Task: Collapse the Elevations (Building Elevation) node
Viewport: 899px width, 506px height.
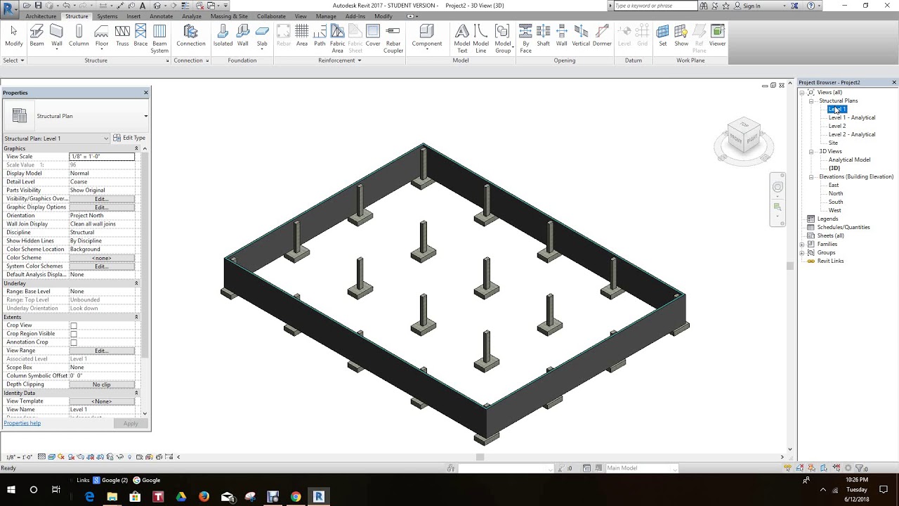Action: [x=811, y=176]
